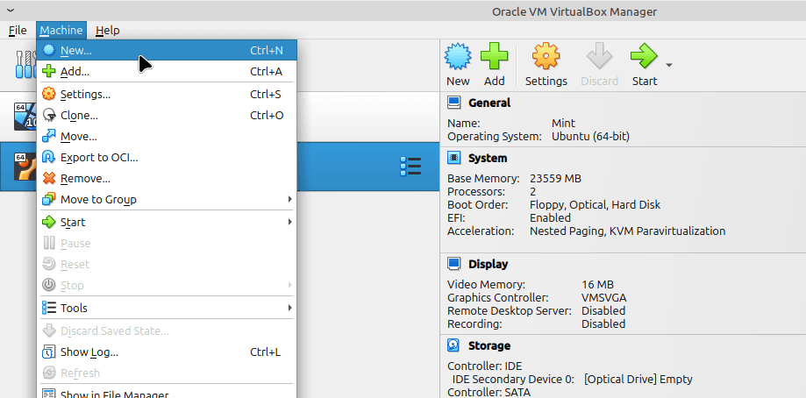The image size is (806, 398).
Task: Click the Tools screwdriver icon in sidebar
Action: tap(25, 65)
